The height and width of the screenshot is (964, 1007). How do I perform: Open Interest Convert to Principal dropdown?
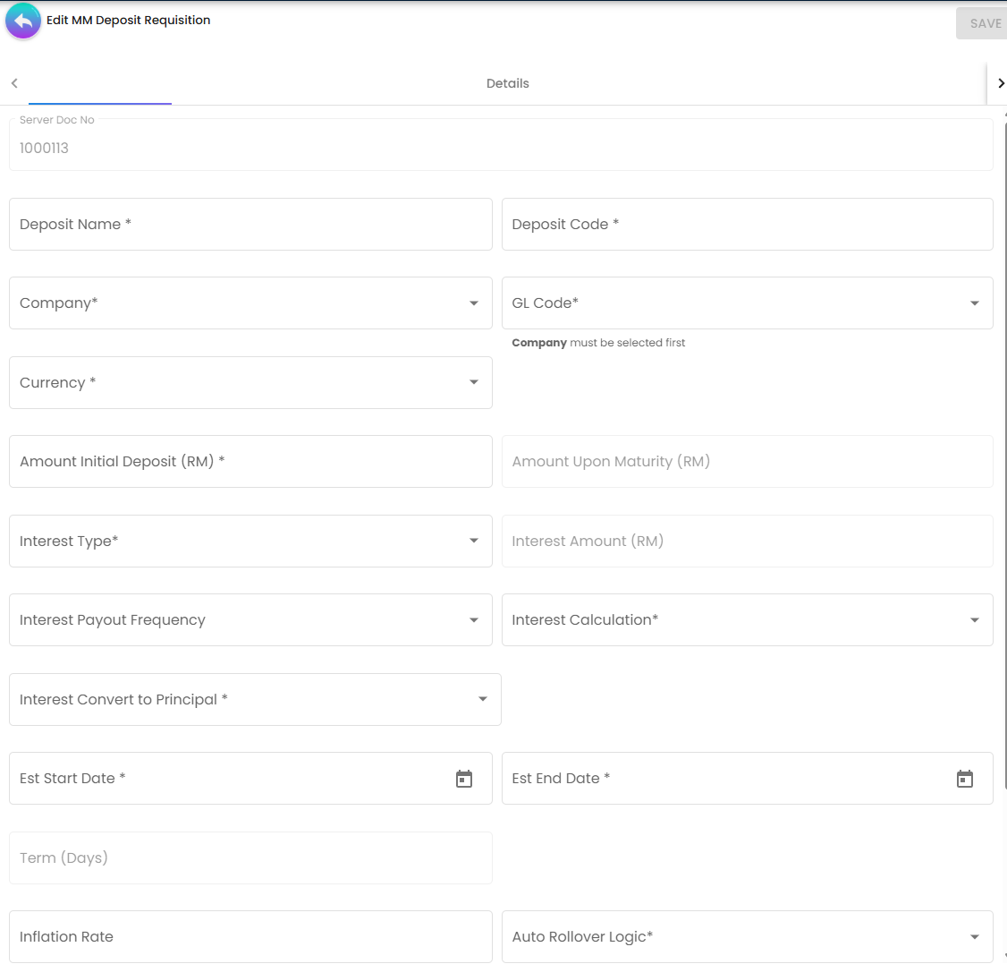coord(255,700)
